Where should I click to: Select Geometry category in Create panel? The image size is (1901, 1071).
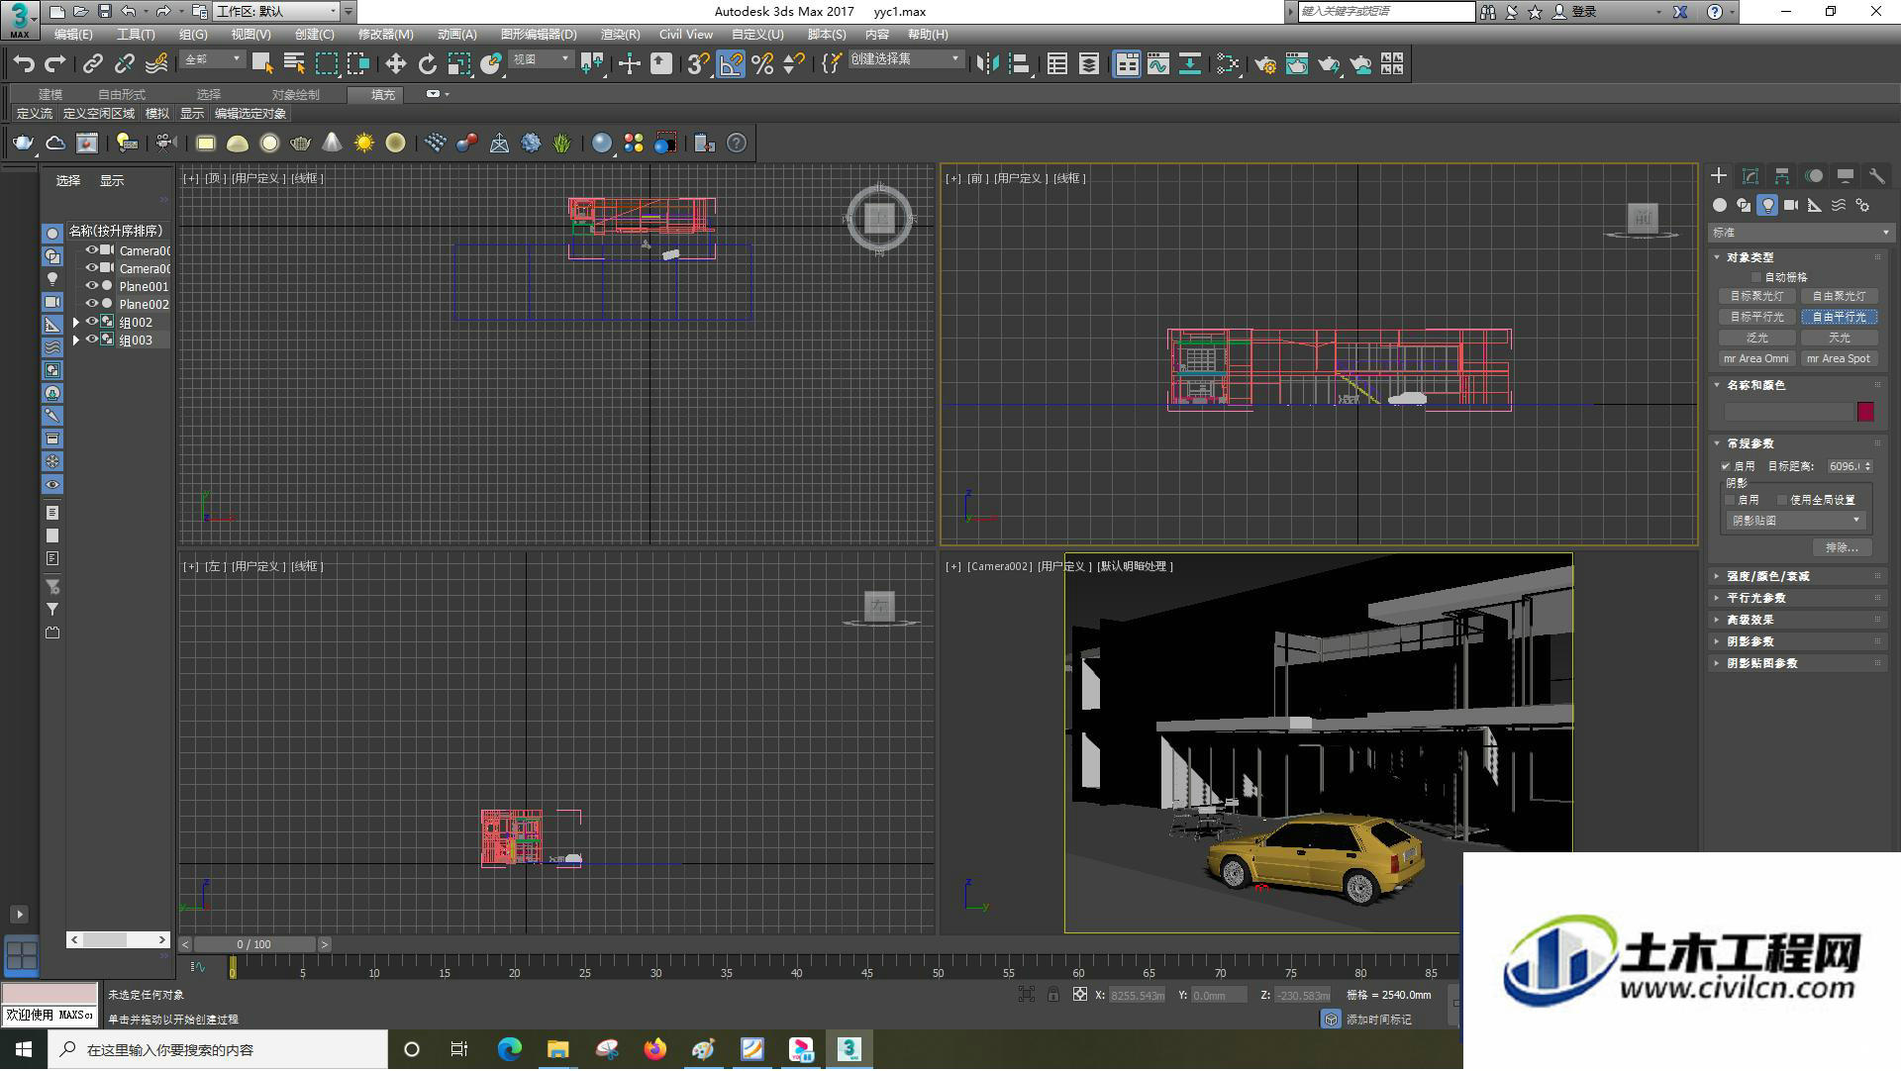[x=1720, y=205]
